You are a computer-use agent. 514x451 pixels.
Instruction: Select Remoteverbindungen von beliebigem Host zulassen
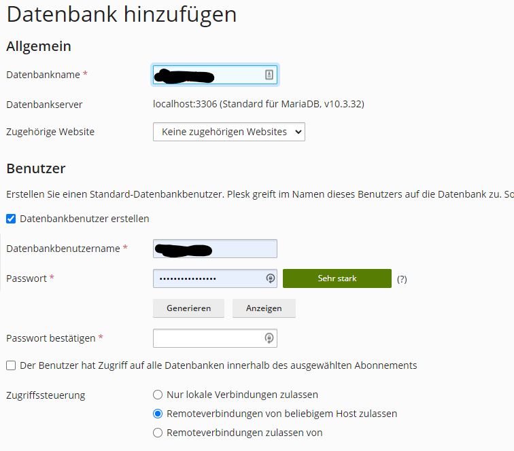(x=158, y=414)
